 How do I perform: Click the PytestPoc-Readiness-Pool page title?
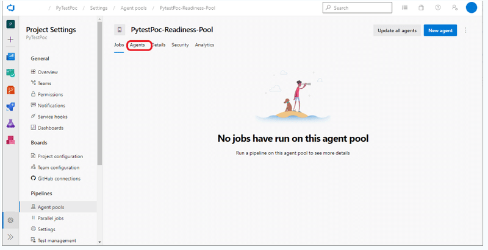tap(172, 30)
